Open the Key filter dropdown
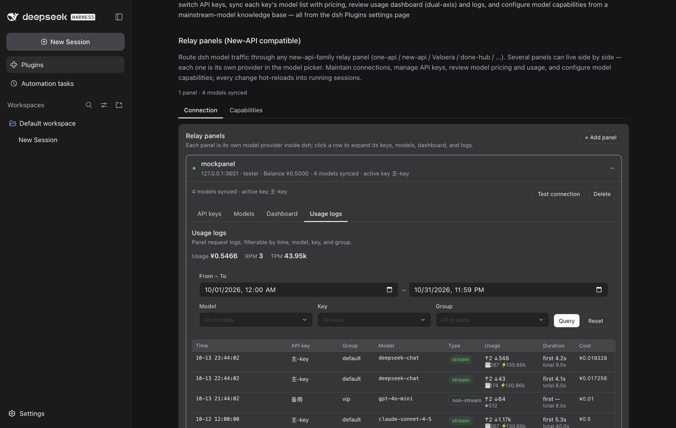The height and width of the screenshot is (428, 676). [374, 320]
